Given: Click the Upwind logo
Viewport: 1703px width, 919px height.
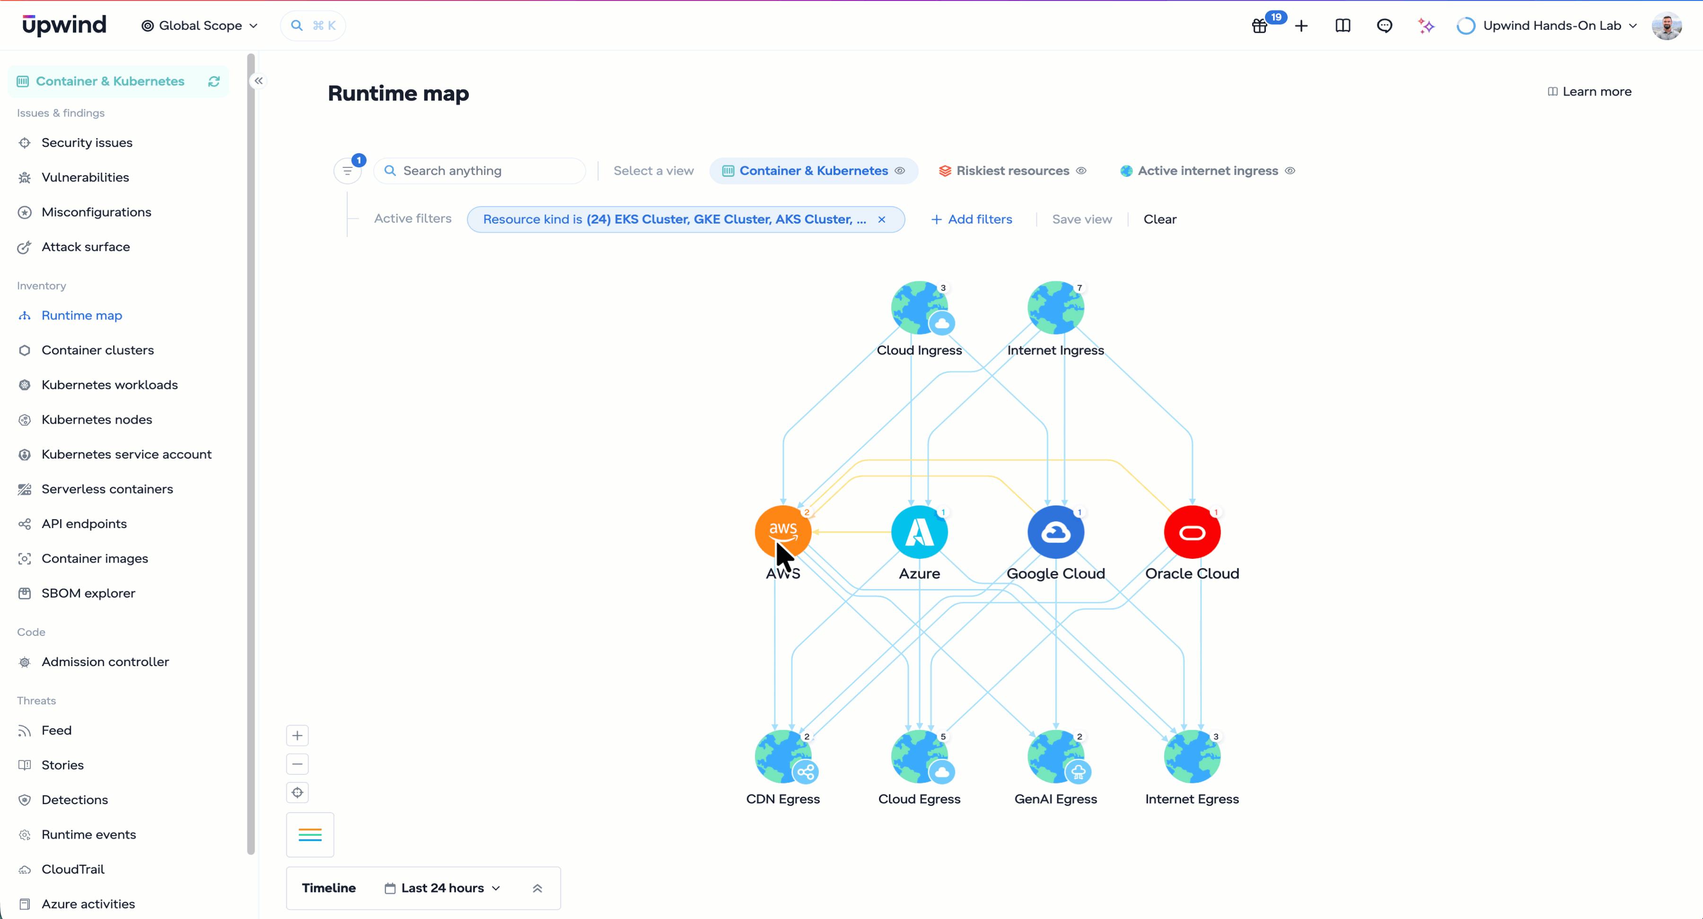Looking at the screenshot, I should [x=64, y=25].
